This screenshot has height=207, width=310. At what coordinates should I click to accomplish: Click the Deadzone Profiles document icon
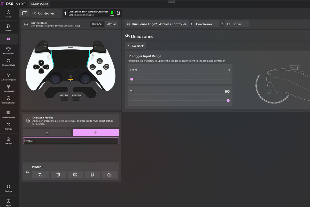click(28, 121)
